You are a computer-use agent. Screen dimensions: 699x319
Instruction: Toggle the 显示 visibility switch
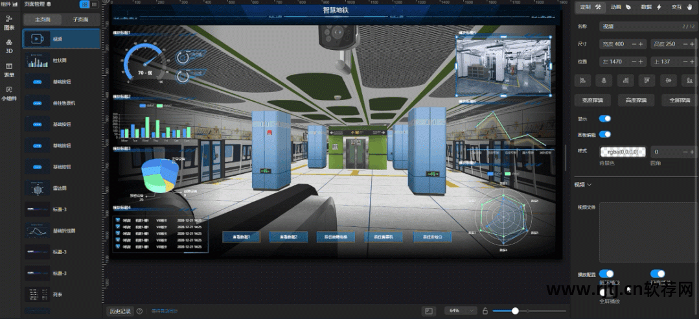tap(605, 119)
